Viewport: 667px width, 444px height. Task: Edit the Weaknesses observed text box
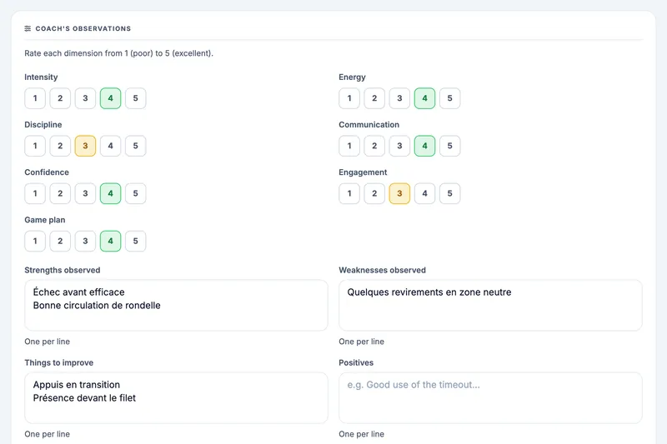[x=490, y=305]
